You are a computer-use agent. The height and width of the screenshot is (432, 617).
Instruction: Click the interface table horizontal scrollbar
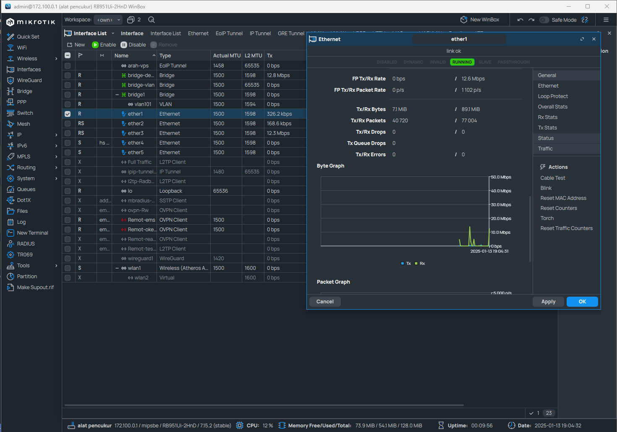pyautogui.click(x=264, y=405)
